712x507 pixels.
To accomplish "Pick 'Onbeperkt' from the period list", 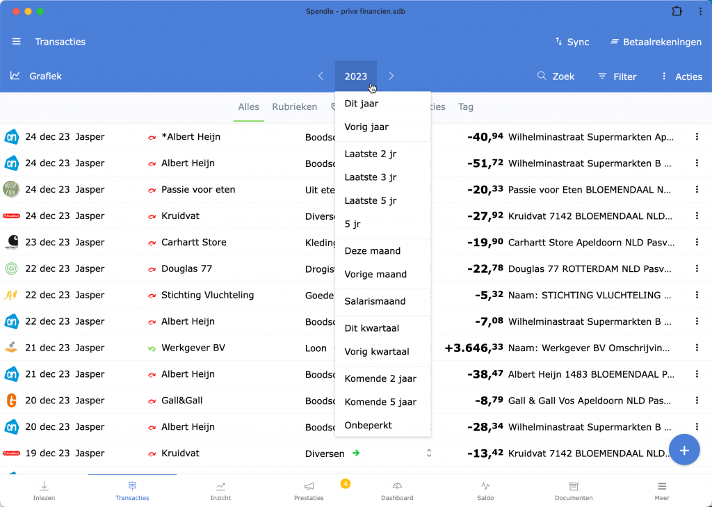I will pyautogui.click(x=368, y=425).
